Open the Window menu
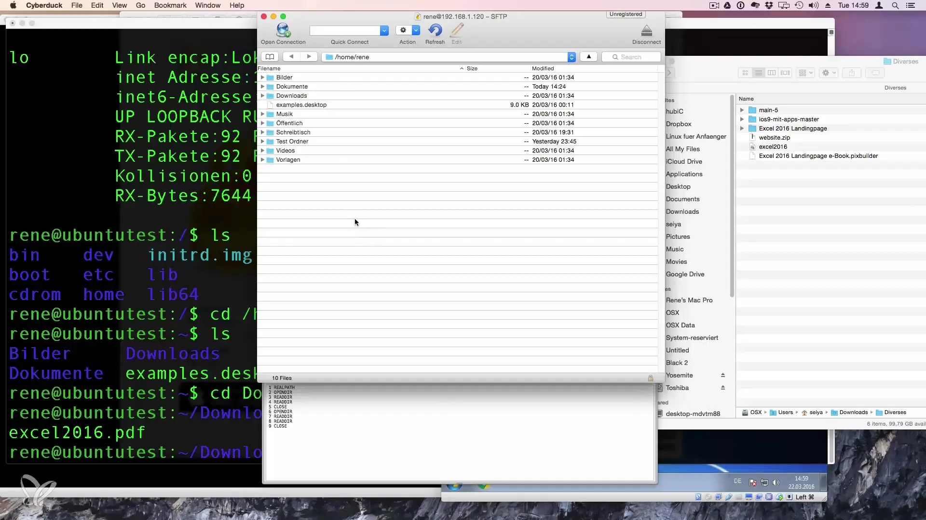The width and height of the screenshot is (926, 520). click(x=208, y=5)
